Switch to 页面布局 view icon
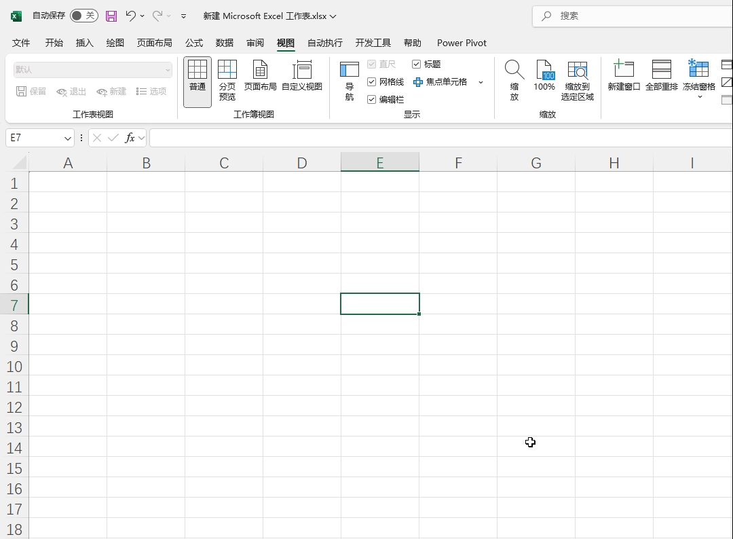 (261, 76)
